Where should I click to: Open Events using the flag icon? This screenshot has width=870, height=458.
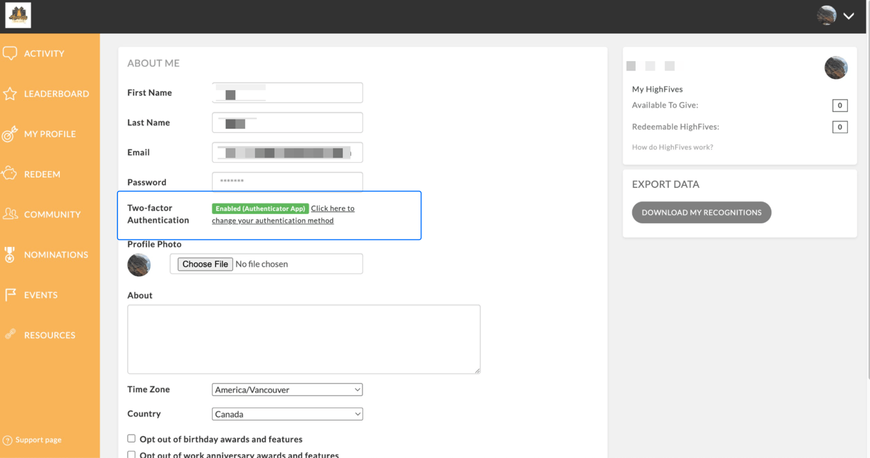[10, 295]
